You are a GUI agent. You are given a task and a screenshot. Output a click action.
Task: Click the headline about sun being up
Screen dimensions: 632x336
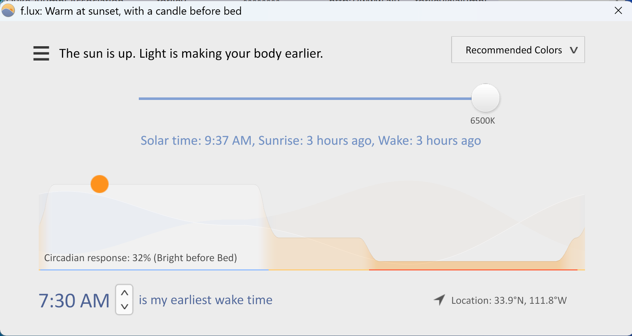tap(191, 53)
